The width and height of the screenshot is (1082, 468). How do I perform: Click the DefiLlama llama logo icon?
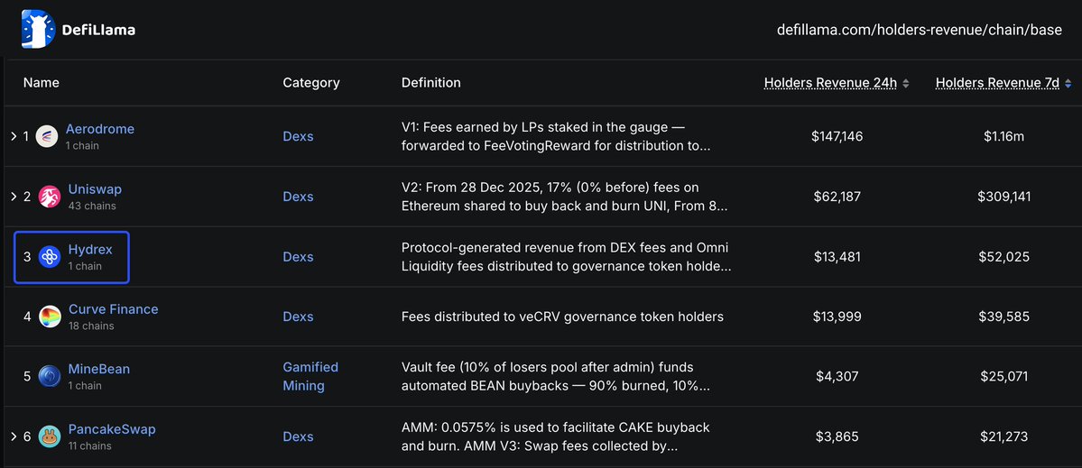click(38, 29)
